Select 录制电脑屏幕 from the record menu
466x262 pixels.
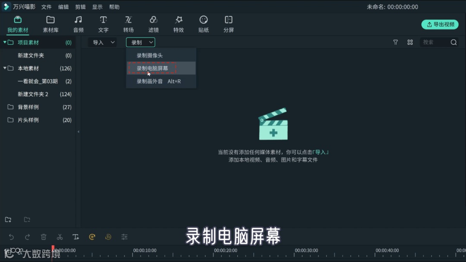[152, 68]
